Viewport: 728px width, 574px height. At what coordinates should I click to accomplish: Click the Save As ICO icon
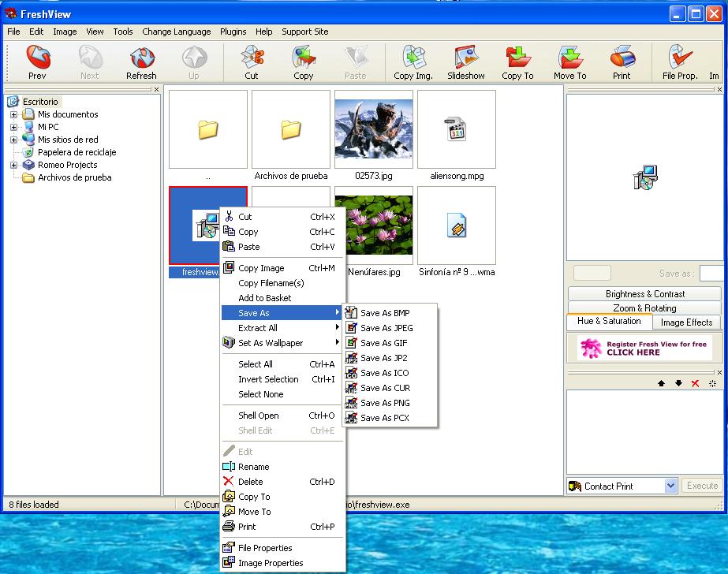351,373
